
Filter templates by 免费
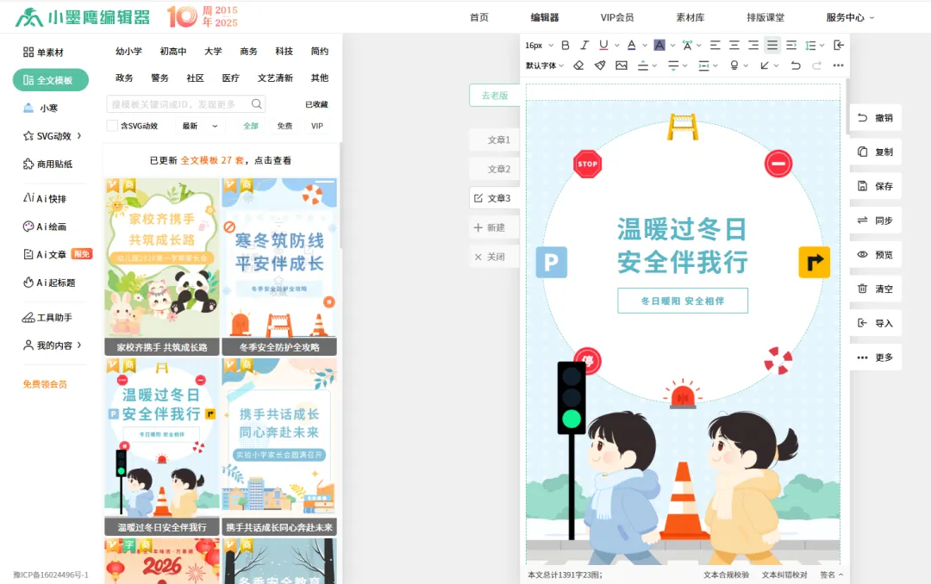pos(285,126)
